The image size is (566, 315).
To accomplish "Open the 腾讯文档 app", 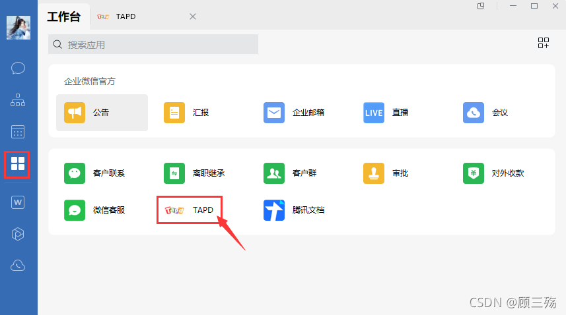I will [294, 210].
